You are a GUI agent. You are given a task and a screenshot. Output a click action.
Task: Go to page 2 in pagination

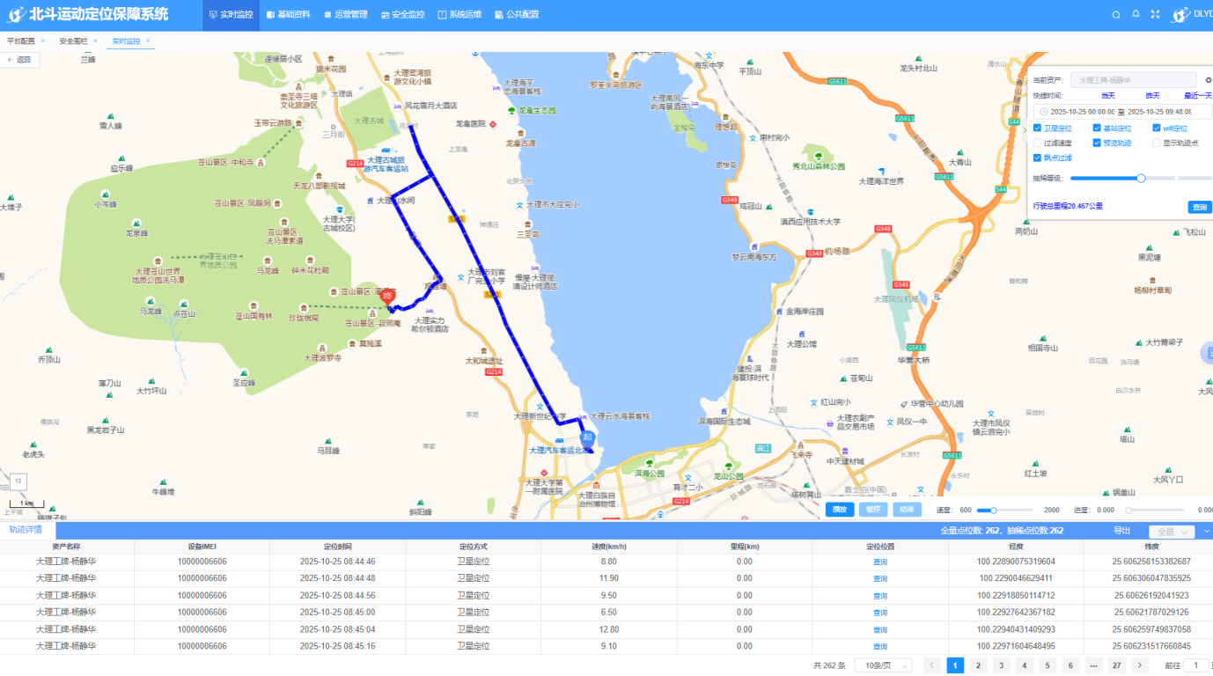point(978,665)
